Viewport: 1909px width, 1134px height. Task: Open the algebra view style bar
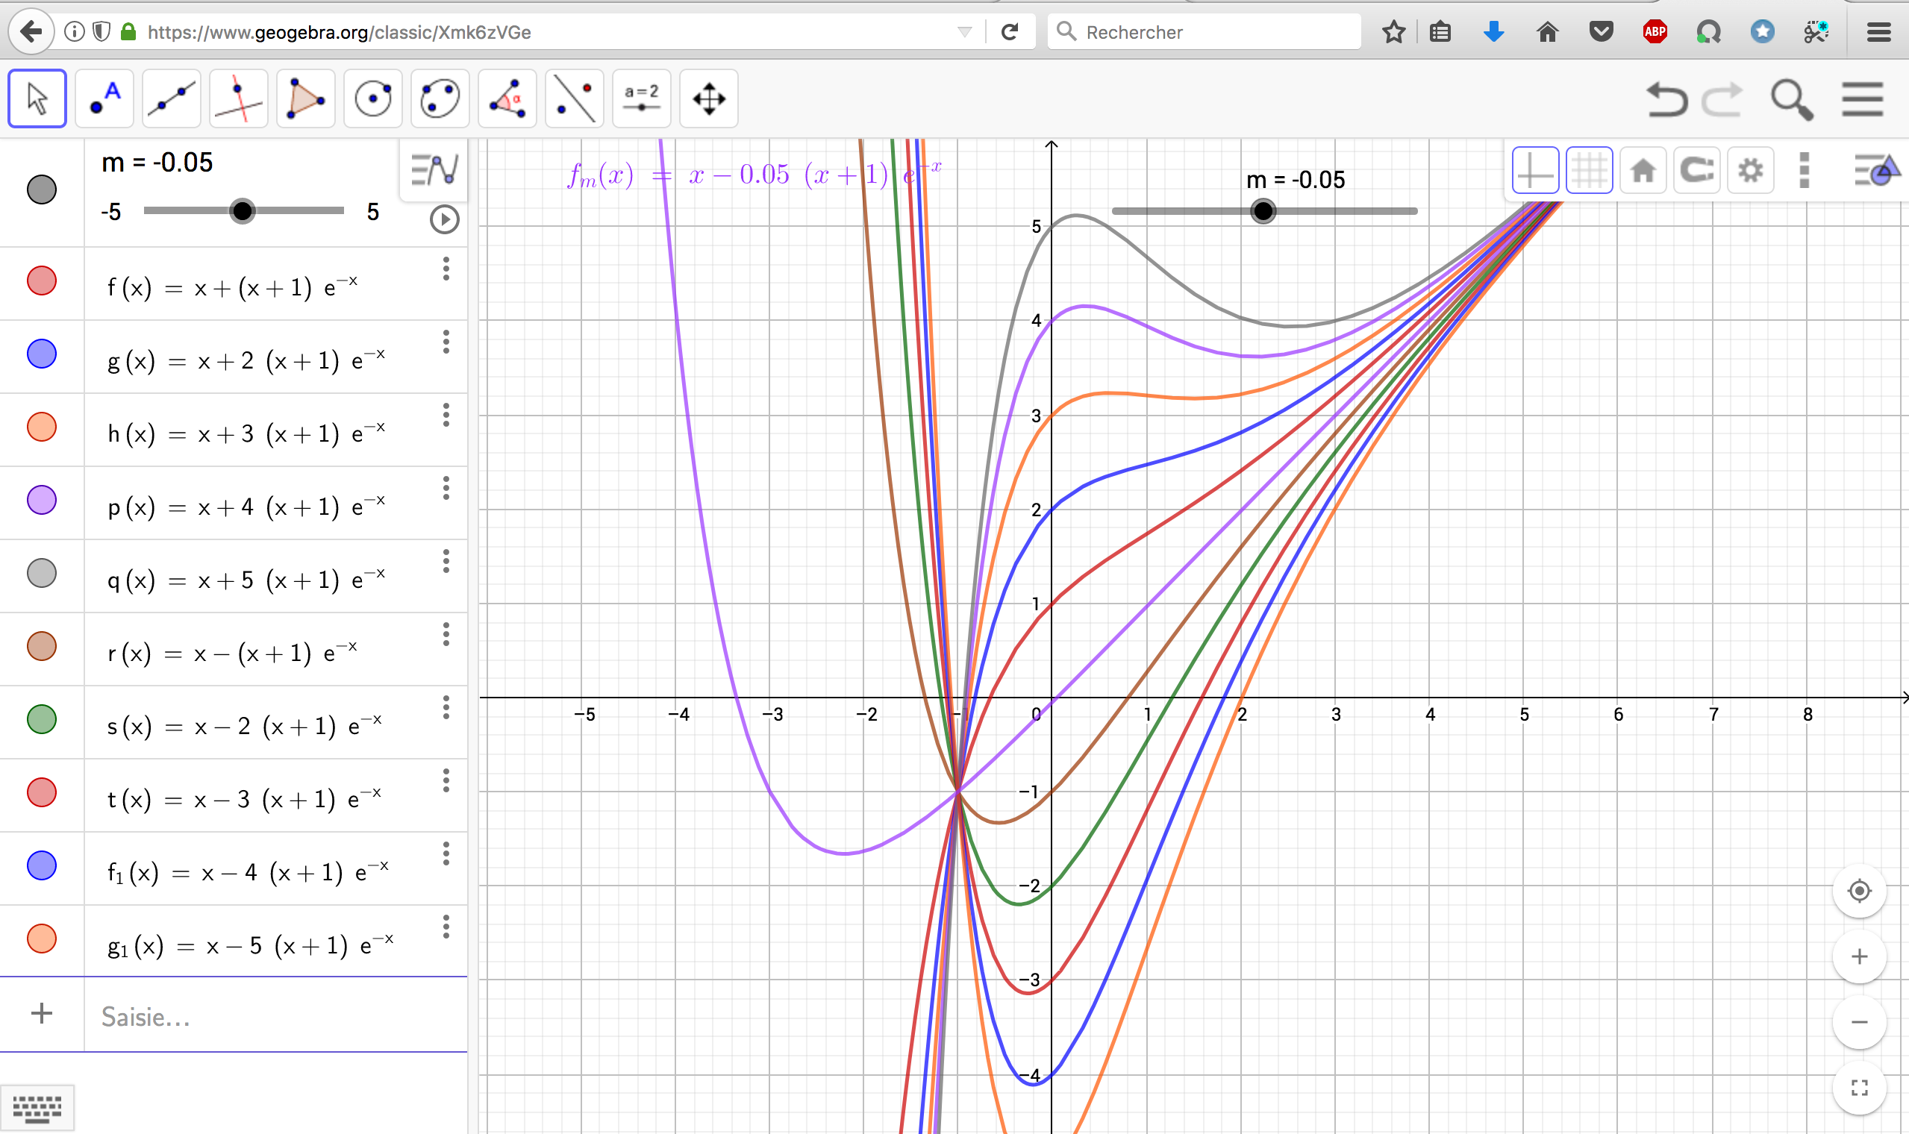point(434,169)
